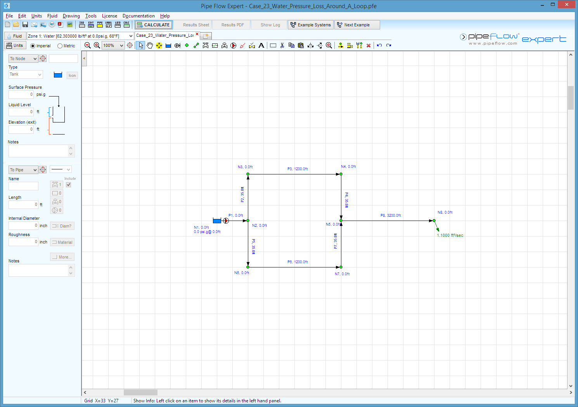Open the fluid zone dropdown
Image resolution: width=578 pixels, height=407 pixels.
click(131, 36)
